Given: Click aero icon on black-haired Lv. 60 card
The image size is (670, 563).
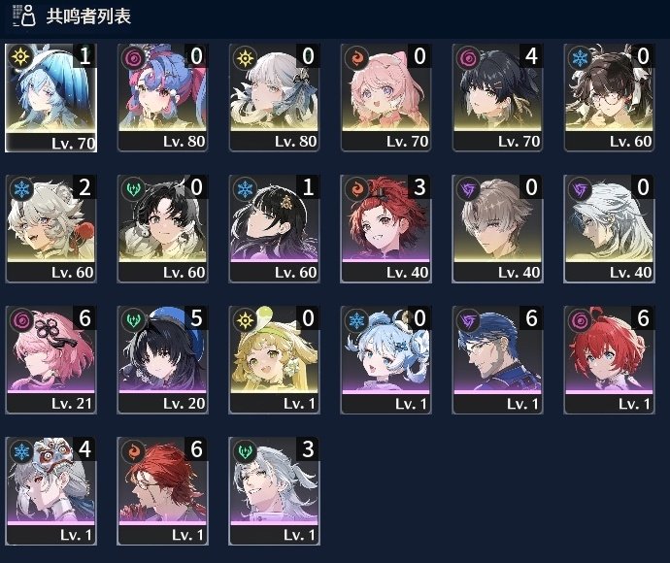Looking at the screenshot, I should pyautogui.click(x=132, y=188).
